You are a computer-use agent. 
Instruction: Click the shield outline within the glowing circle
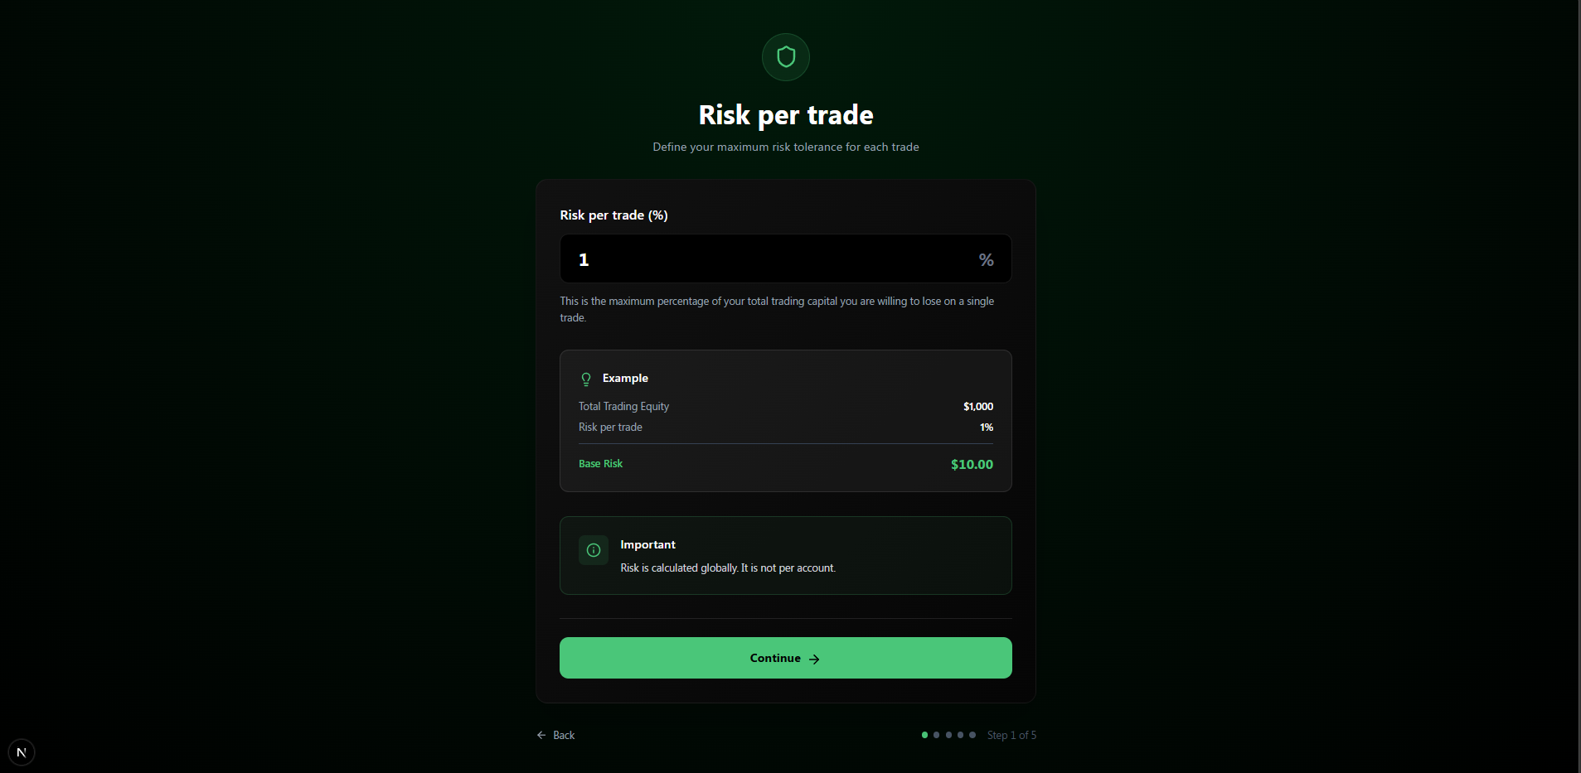click(784, 56)
